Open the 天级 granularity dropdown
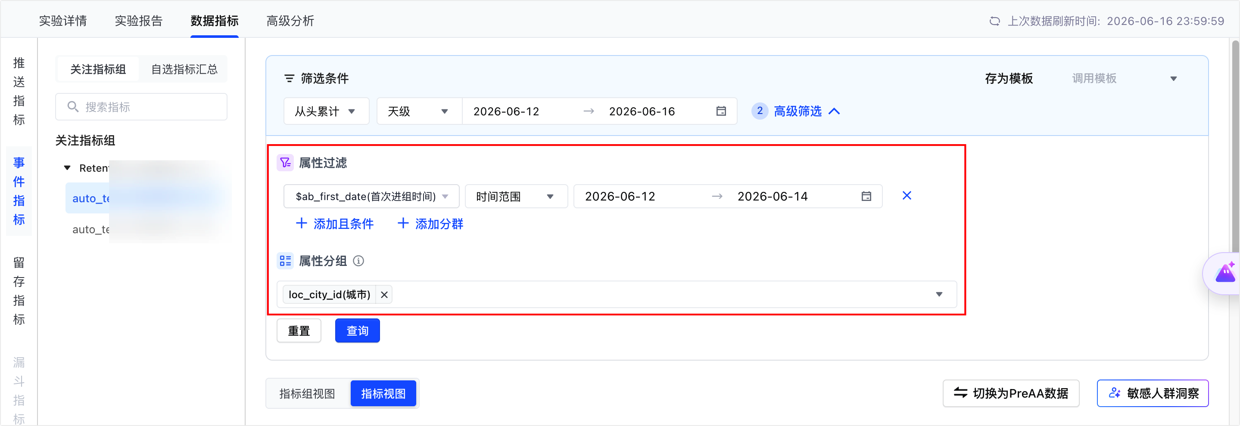This screenshot has width=1240, height=426. [419, 111]
